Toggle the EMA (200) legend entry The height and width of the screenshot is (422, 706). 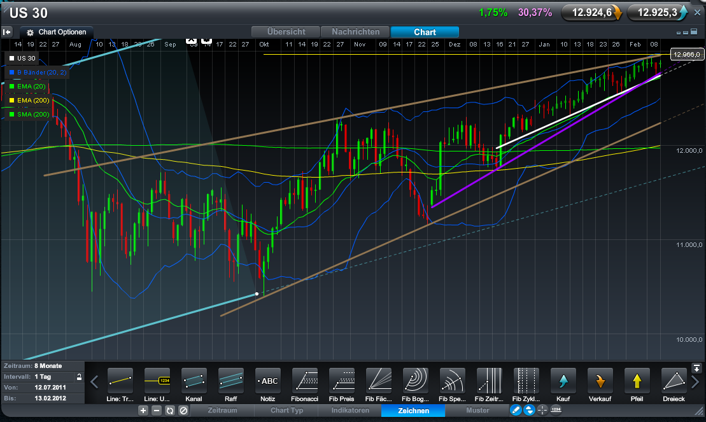[29, 100]
